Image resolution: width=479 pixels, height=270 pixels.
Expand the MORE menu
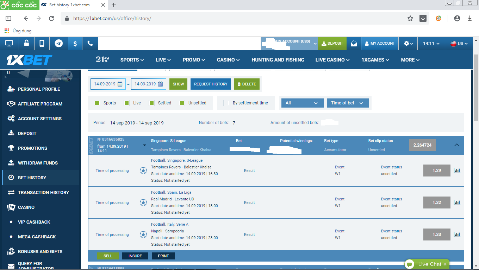tap(410, 60)
